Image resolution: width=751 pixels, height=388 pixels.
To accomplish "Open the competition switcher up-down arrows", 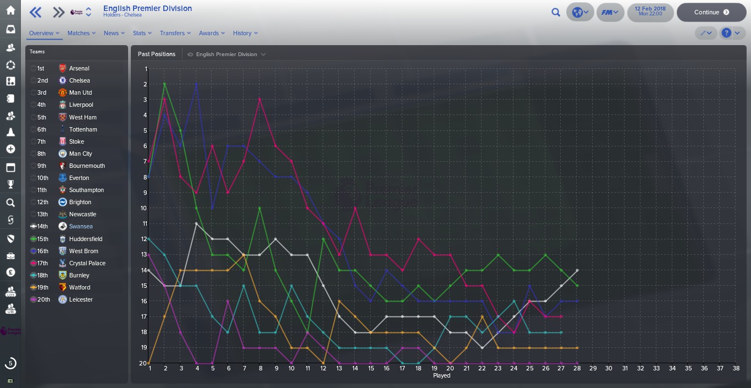I will pos(89,12).
